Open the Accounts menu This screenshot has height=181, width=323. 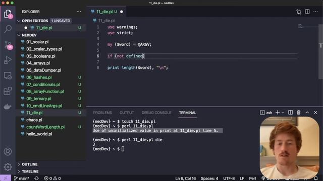coord(8,152)
